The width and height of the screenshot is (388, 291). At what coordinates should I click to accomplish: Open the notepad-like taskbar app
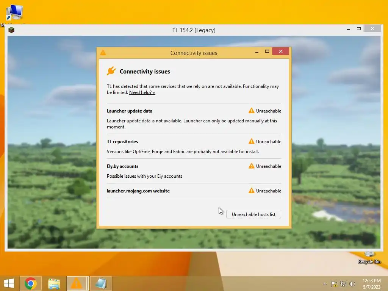(x=101, y=283)
